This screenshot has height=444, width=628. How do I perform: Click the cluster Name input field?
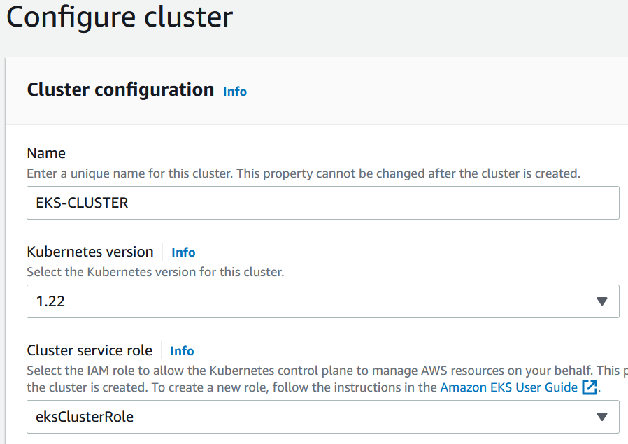pyautogui.click(x=323, y=203)
